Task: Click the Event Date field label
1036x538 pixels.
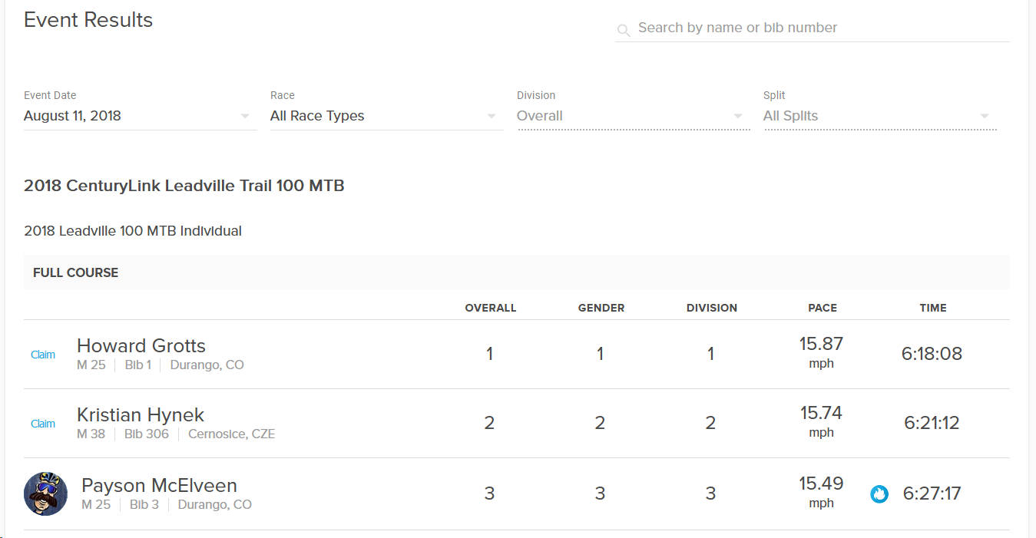Action: tap(50, 96)
